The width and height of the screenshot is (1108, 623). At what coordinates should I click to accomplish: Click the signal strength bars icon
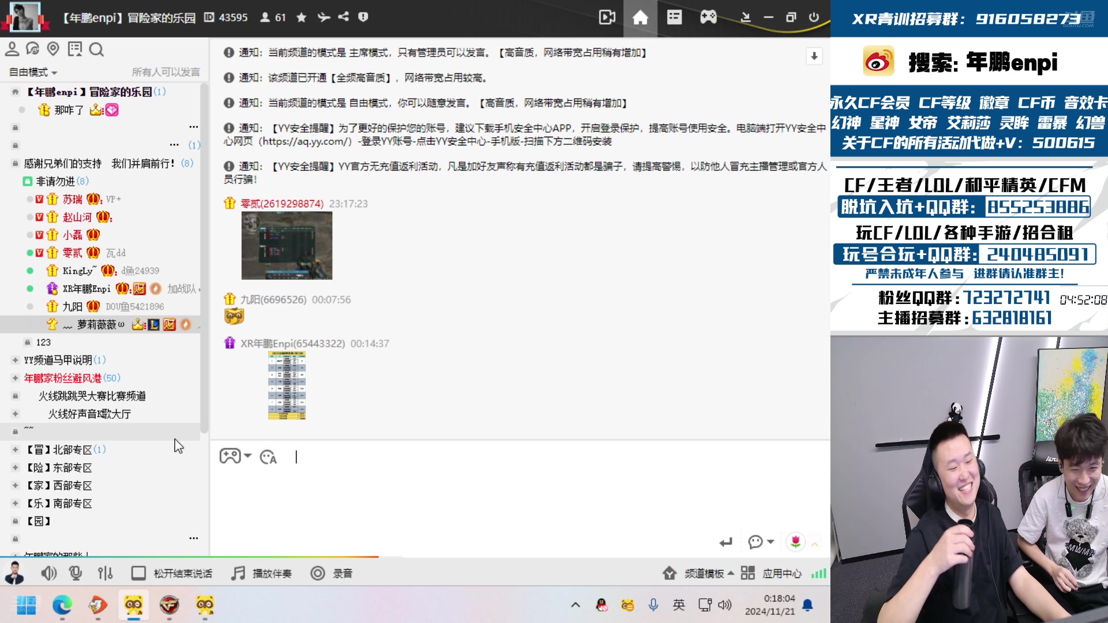click(818, 573)
